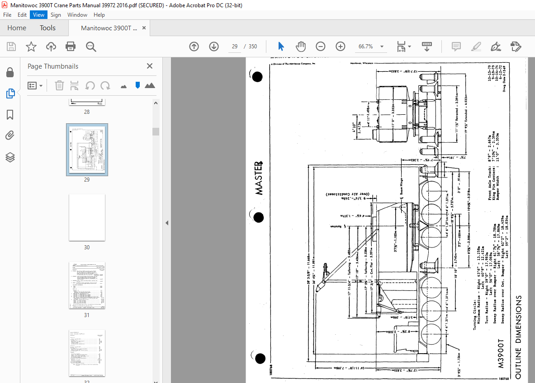Open the Attachments paperclip panel
The height and width of the screenshot is (383, 535).
10,135
